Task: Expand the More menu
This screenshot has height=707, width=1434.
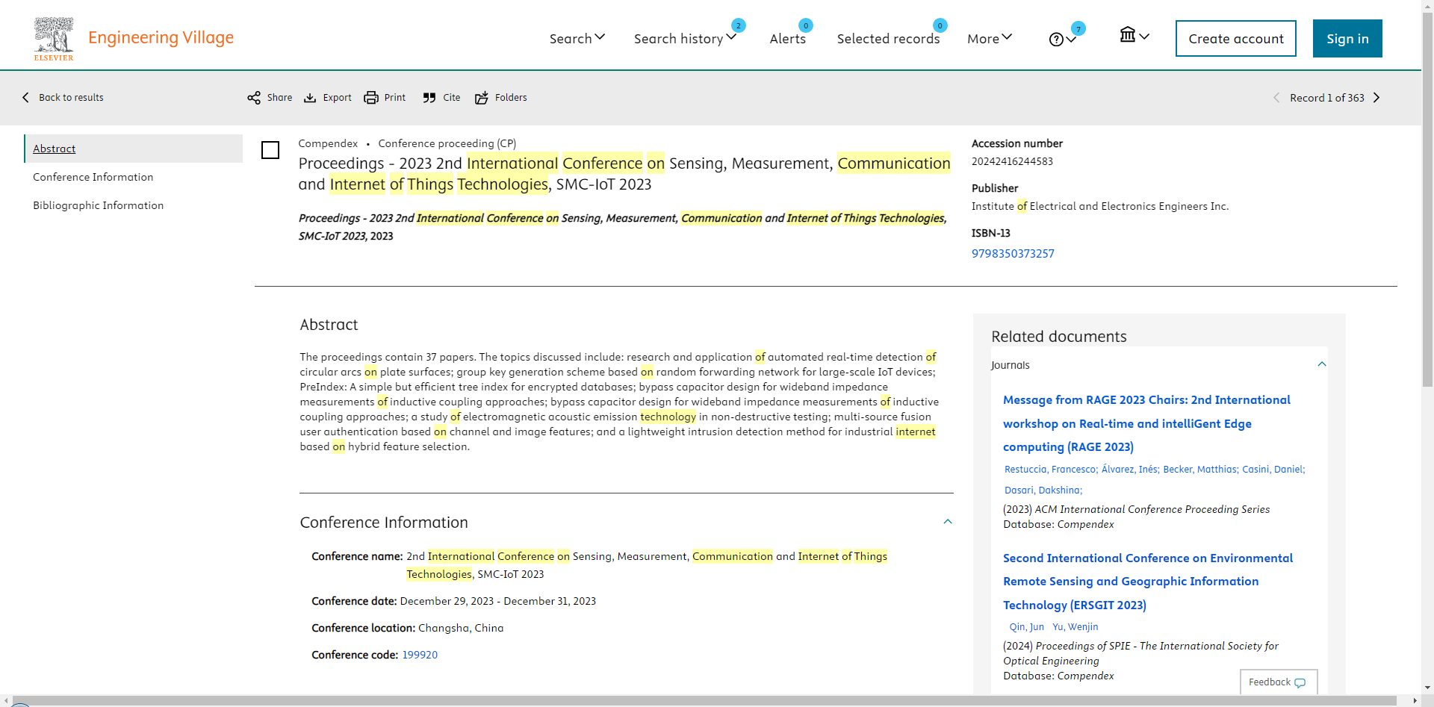Action: tap(990, 38)
